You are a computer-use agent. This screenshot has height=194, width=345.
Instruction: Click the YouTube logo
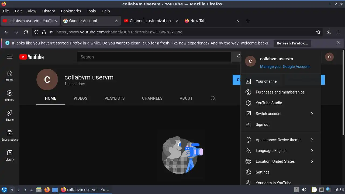(x=32, y=57)
